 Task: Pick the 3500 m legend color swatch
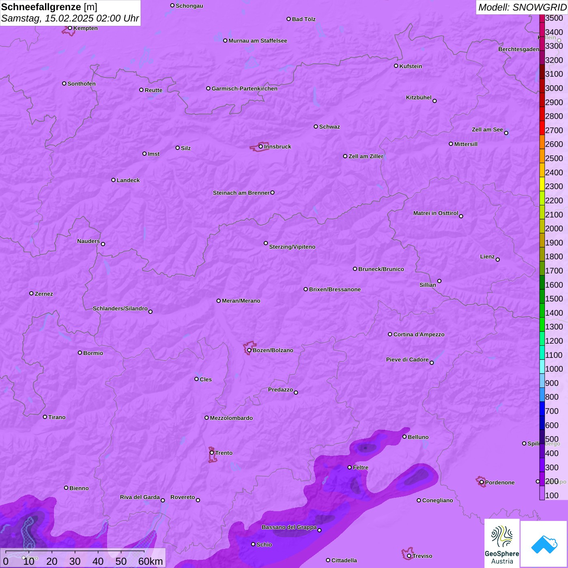coord(542,18)
